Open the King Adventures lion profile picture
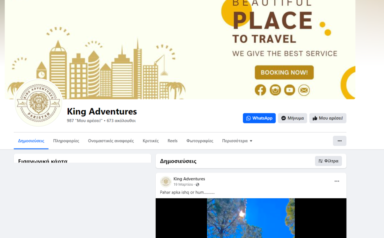 [x=39, y=103]
